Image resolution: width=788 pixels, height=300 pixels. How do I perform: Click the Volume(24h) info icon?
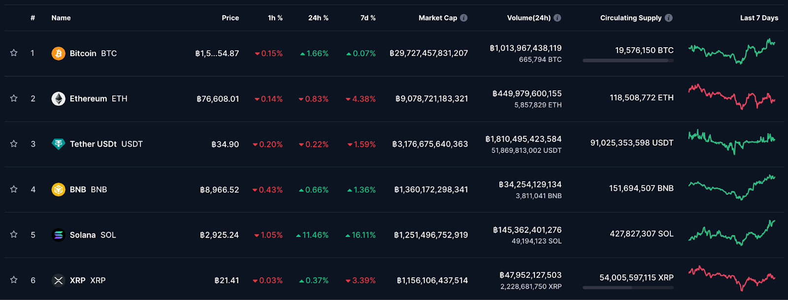557,18
